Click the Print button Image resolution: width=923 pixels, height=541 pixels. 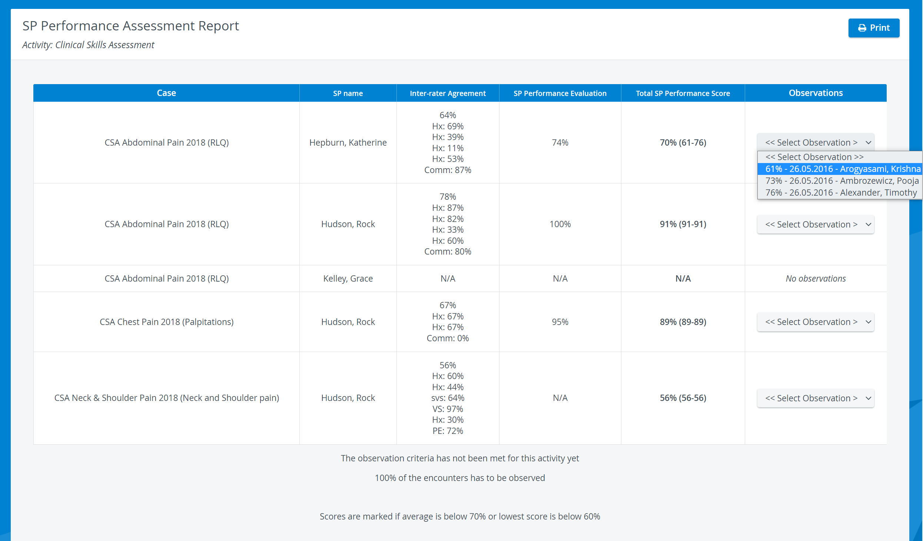[x=874, y=28]
